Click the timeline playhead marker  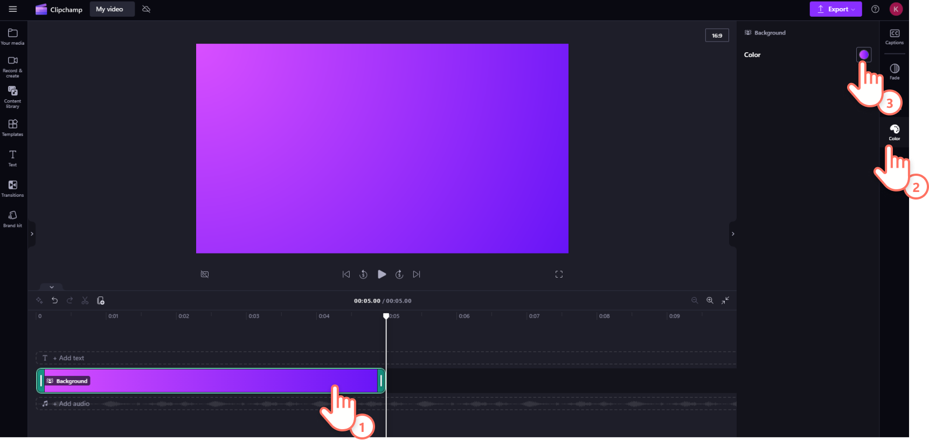coord(386,316)
